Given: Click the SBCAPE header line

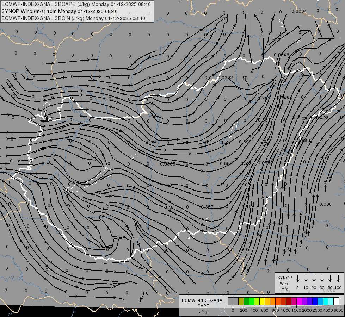Looking at the screenshot, I should pyautogui.click(x=76, y=4).
